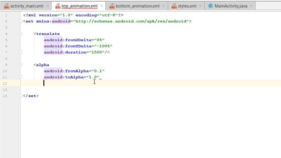Viewport: 281px width, 158px height.
Task: Click the android:toAlpha attribute
Action: coord(64,77)
